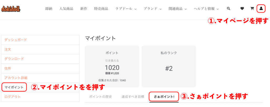
Task: Open 特売商品 in the top menu
Action: point(101,9)
